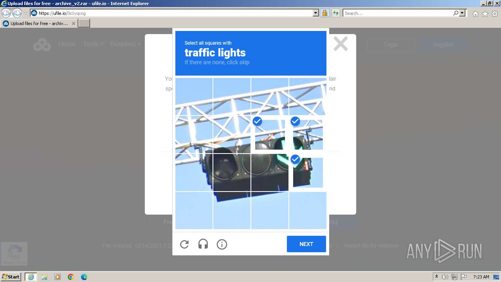
Task: Open captcha help info icon
Action: click(x=222, y=244)
